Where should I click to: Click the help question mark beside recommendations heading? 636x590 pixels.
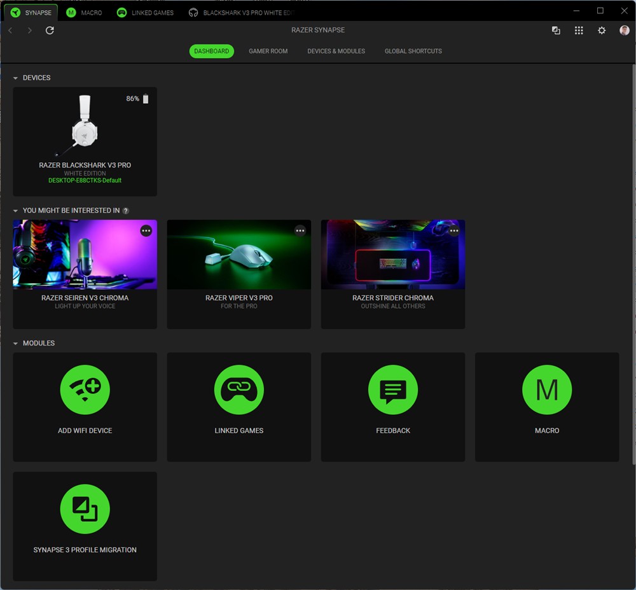pyautogui.click(x=126, y=211)
